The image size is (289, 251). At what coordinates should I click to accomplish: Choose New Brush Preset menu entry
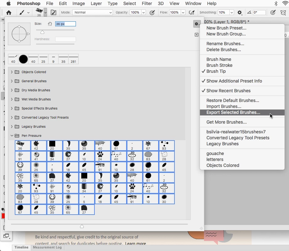tap(226, 28)
